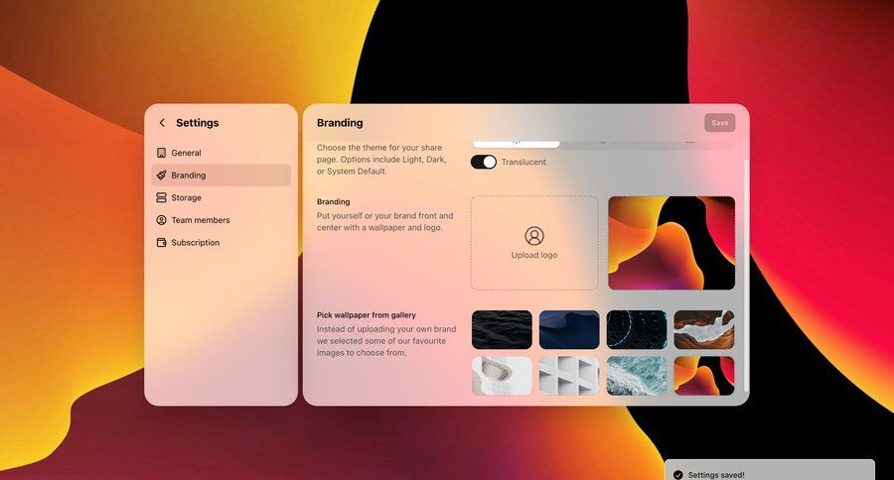Image resolution: width=894 pixels, height=480 pixels.
Task: Click the selected theme segment
Action: click(x=516, y=144)
